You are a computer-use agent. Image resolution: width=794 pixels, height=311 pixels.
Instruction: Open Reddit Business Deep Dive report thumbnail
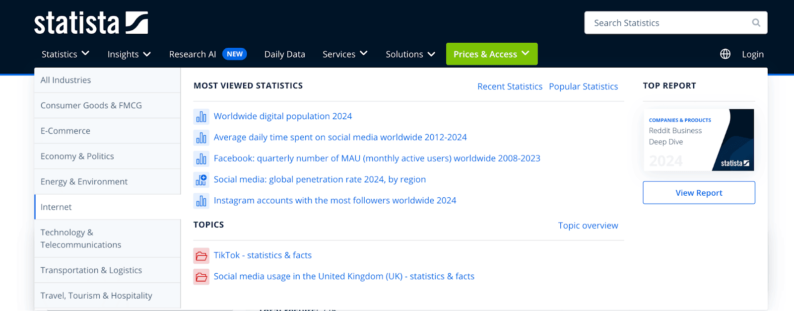click(x=699, y=140)
